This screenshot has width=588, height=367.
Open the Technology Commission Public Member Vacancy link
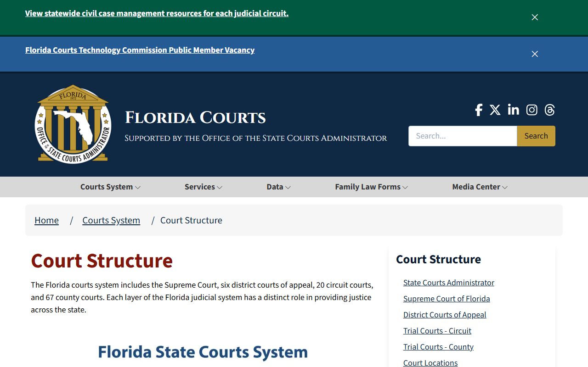point(140,50)
